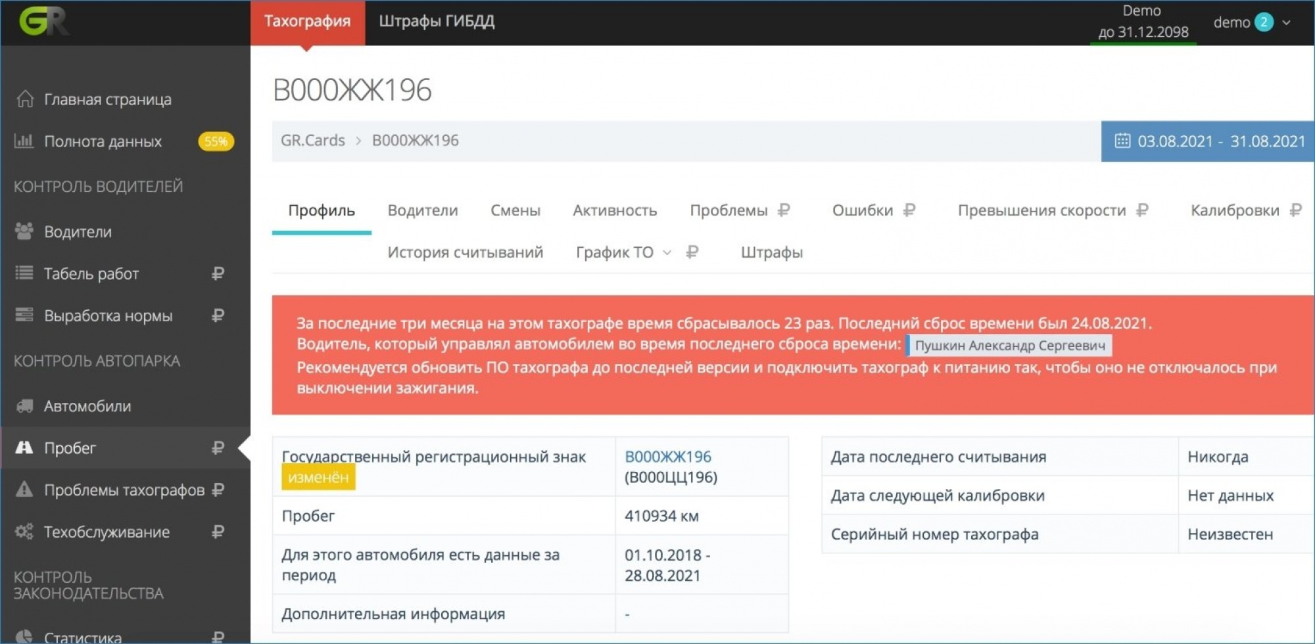This screenshot has height=644, width=1315.
Task: Click driver name Пушкин Александр Сергеевич
Action: [x=1009, y=345]
